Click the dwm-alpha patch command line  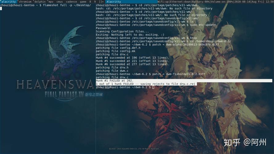point(157,45)
